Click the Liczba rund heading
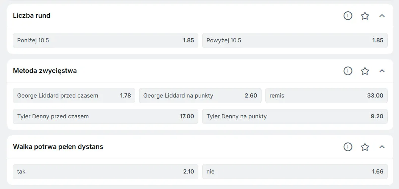The image size is (399, 189). coord(31,16)
